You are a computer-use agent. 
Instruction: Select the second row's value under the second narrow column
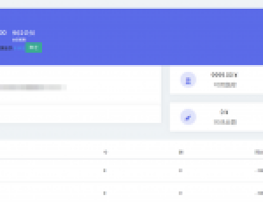click(x=180, y=193)
